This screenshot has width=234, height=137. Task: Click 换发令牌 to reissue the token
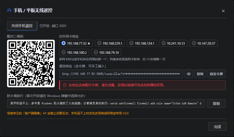[216, 74]
